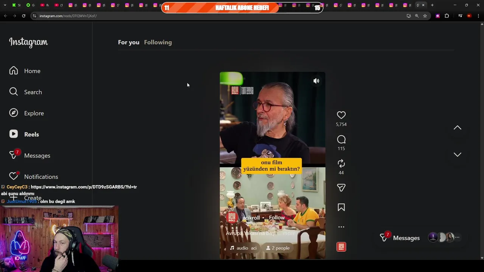Open Search in the sidebar
Screen dimensions: 484x272
pos(33,92)
